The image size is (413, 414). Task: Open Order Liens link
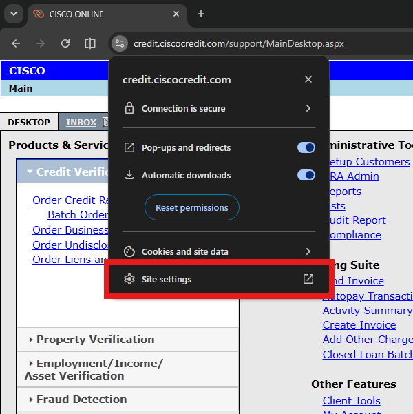[70, 260]
